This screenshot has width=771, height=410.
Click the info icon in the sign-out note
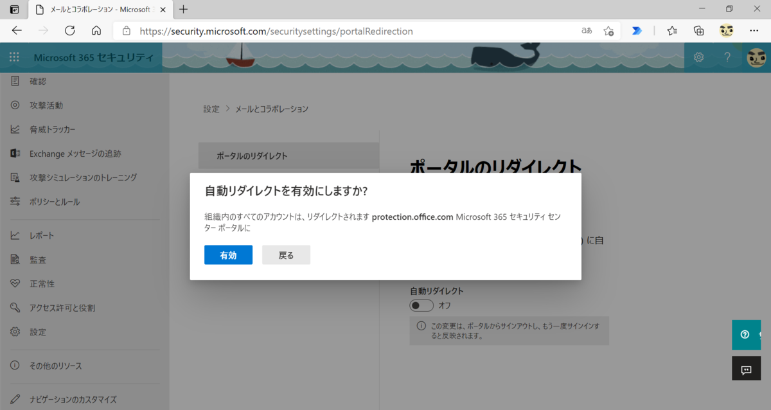click(x=421, y=326)
